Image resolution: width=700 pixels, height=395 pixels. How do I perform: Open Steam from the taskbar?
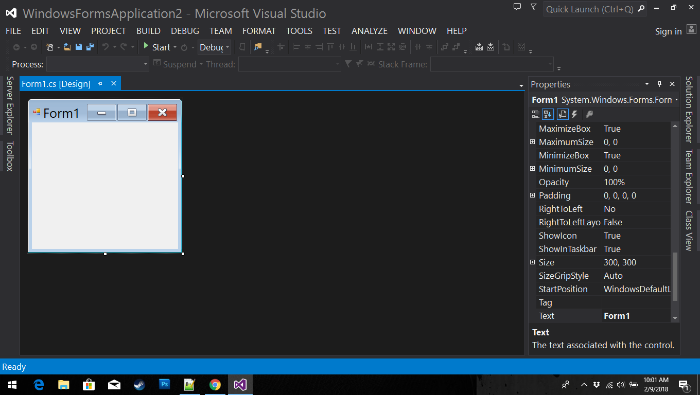pos(139,384)
